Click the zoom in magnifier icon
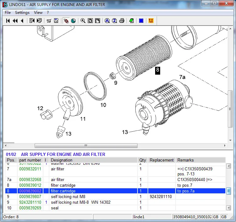236x222 pixels. (83, 21)
